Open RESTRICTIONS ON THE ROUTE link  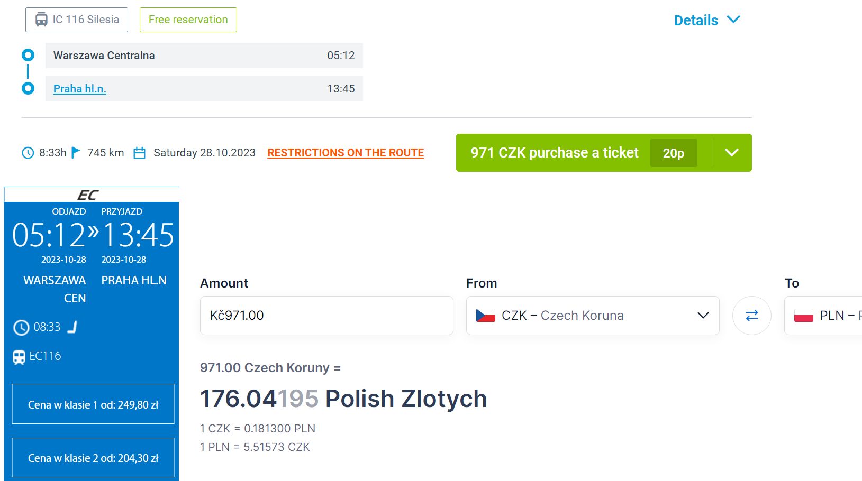coord(346,153)
